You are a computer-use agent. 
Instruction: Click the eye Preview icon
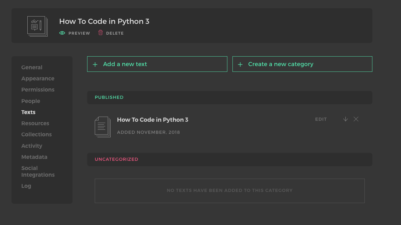click(x=62, y=33)
